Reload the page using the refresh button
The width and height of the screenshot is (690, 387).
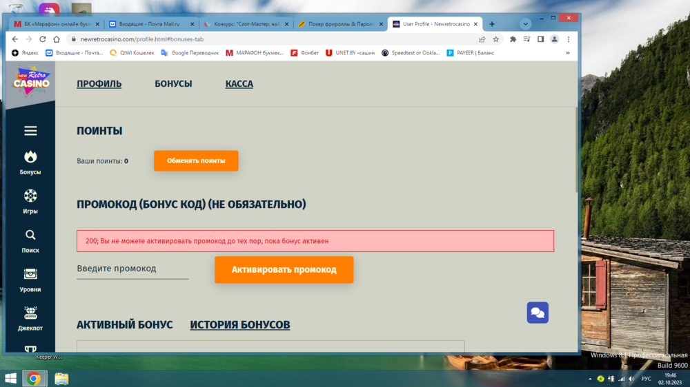point(43,39)
